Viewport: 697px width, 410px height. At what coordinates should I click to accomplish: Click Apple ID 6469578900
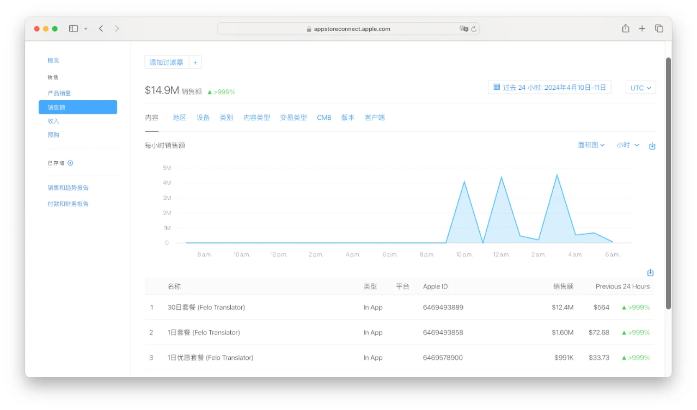[x=443, y=358]
